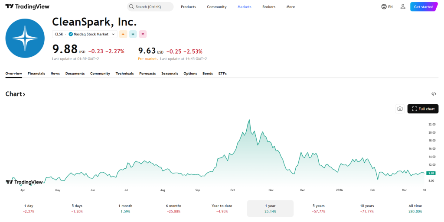Image resolution: width=444 pixels, height=222 pixels.
Task: Click the −0.23 −2.27% change value
Action: point(106,51)
